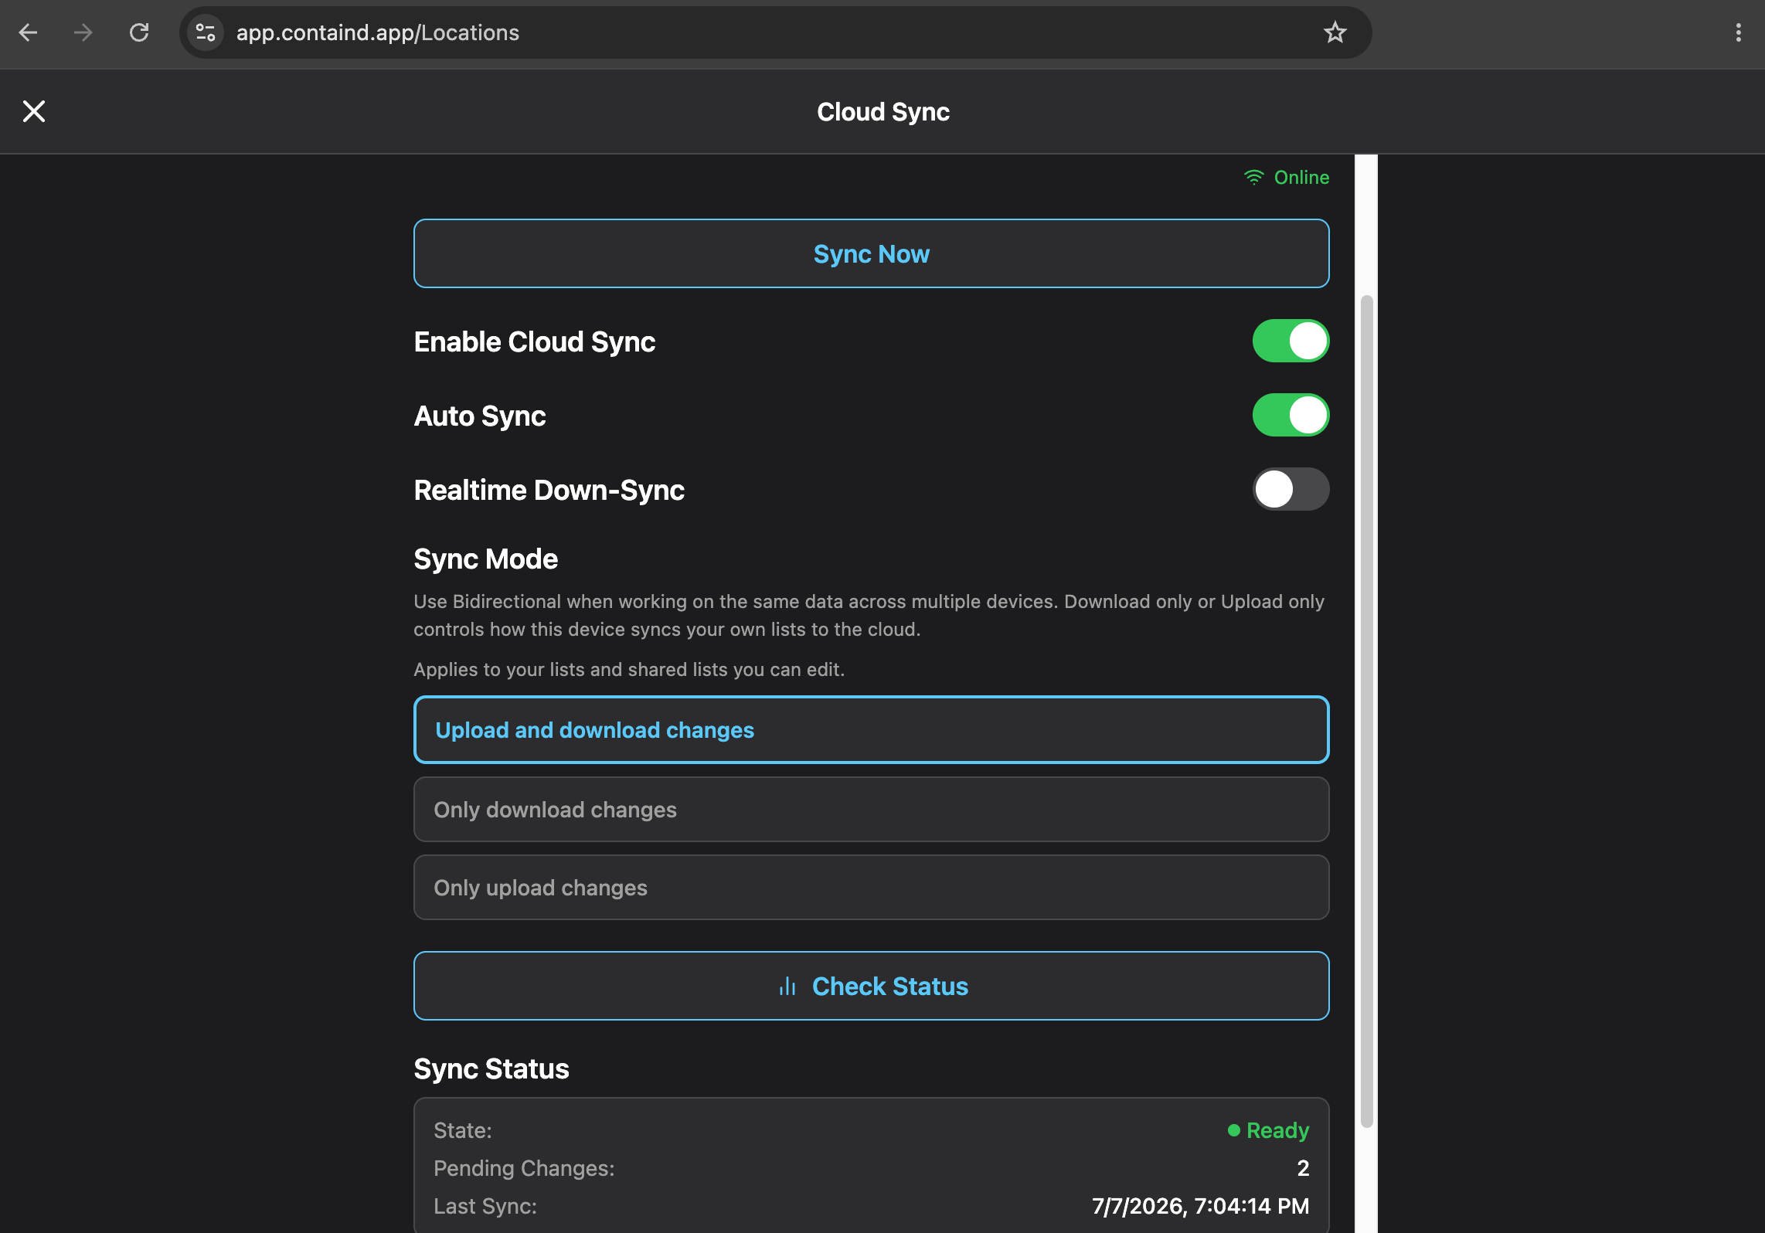The width and height of the screenshot is (1765, 1233).
Task: Click the vertical scrollbar thumb
Action: tap(1366, 711)
